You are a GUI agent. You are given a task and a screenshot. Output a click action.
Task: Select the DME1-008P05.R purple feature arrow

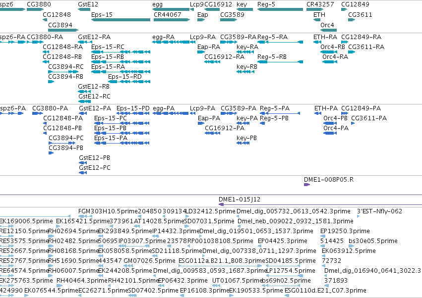click(307, 185)
